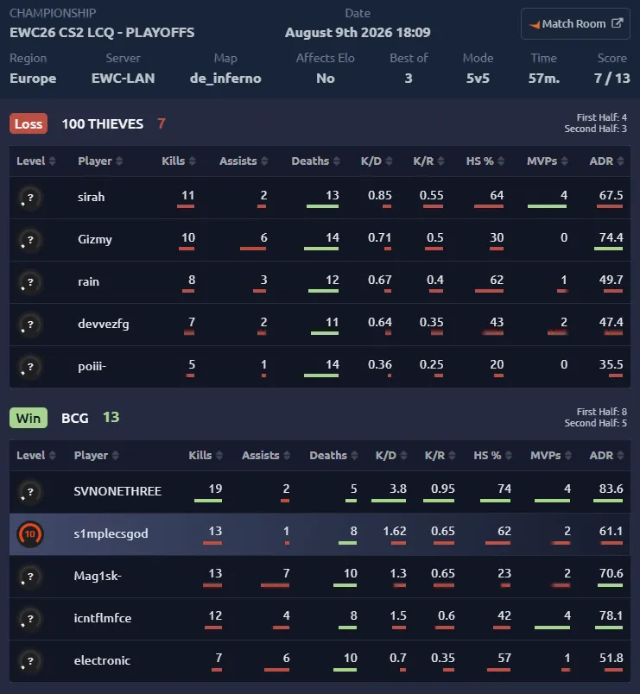Sort 100 Thieves table by Player
Screen dimensions: 640x694
click(100, 161)
